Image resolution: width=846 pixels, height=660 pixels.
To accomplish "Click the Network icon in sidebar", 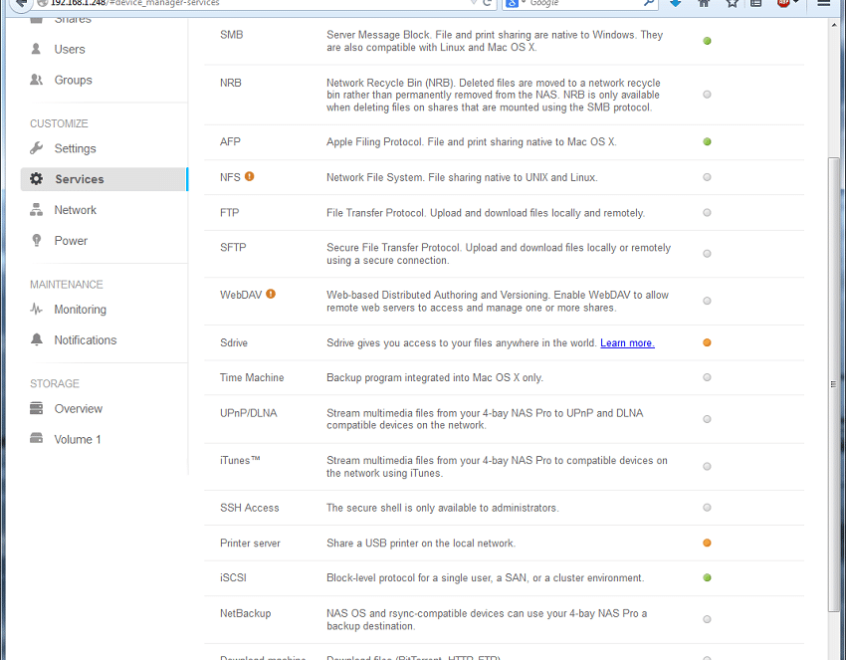I will tap(36, 209).
